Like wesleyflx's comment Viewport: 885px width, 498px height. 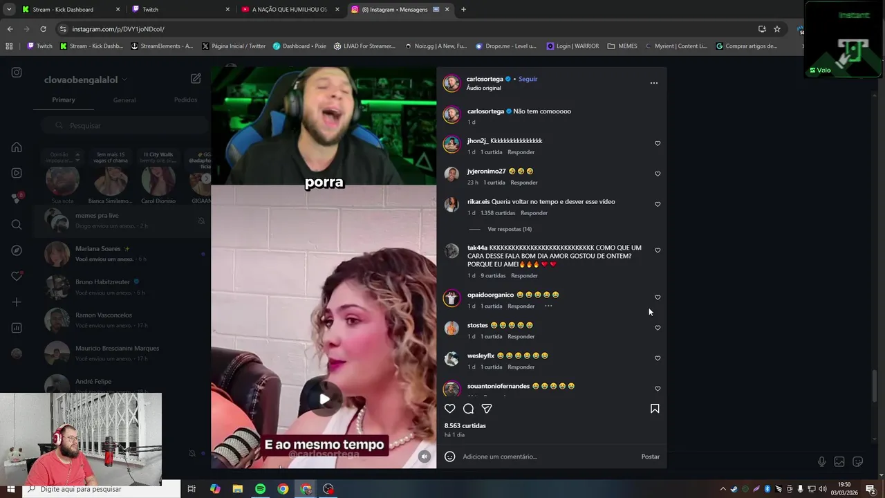pyautogui.click(x=658, y=358)
